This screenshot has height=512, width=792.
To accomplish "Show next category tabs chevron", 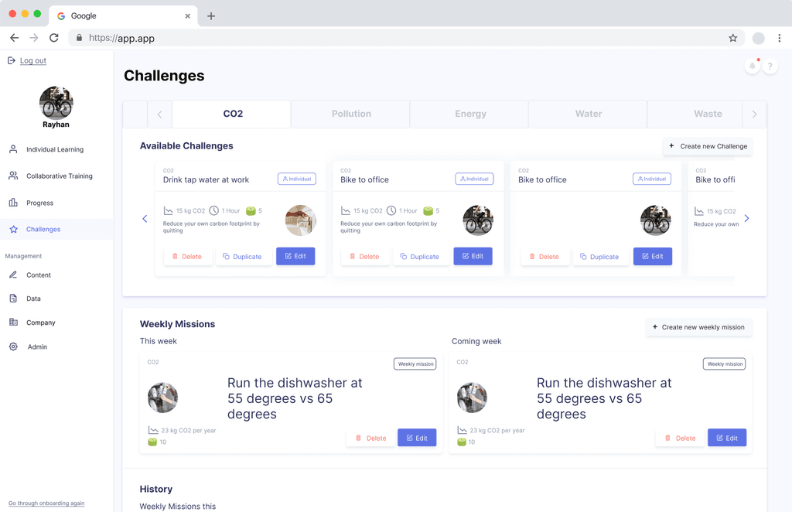I will [754, 114].
